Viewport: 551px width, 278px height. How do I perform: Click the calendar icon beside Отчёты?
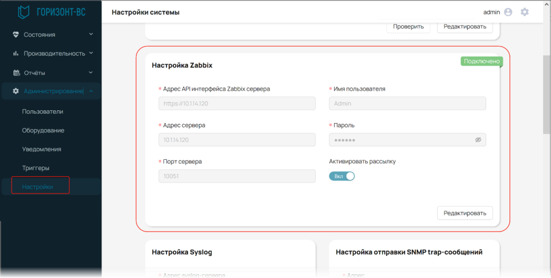16,73
